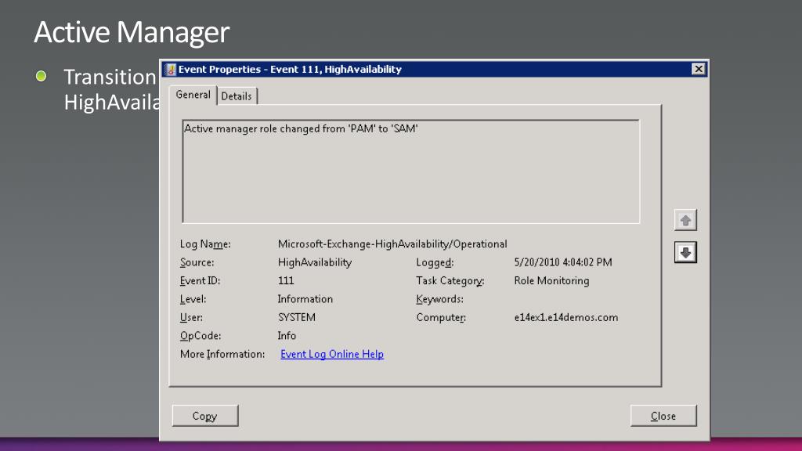Click the Task Category value Role Monitoring
Viewport: 802px width, 451px height.
[551, 281]
